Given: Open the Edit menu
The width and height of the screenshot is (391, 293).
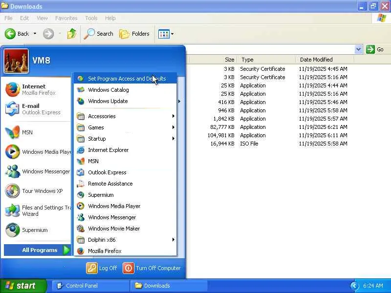Looking at the screenshot, I should pos(24,18).
